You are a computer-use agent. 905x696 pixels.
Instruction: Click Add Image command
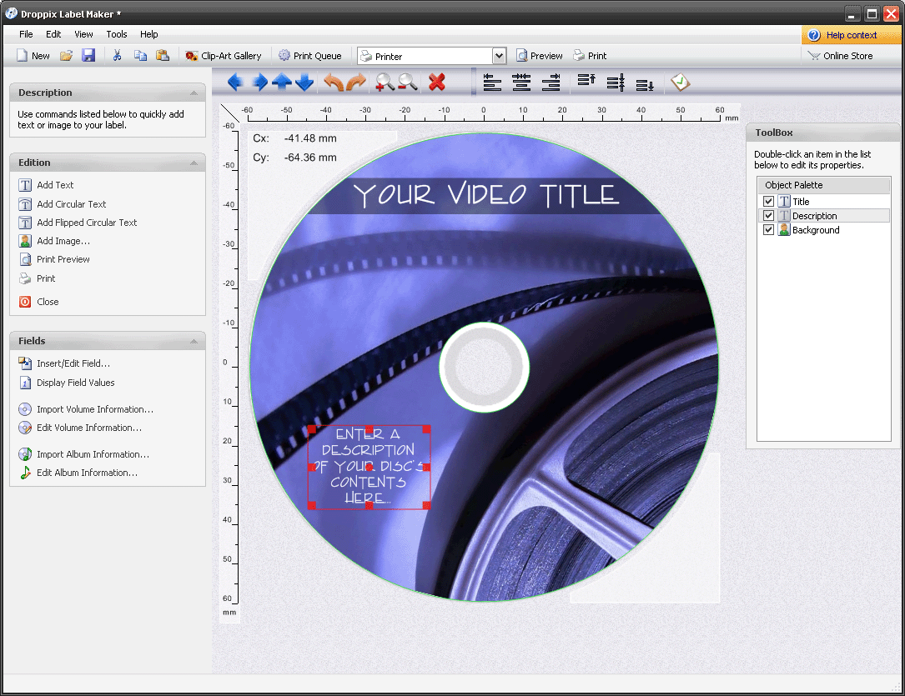coord(54,241)
